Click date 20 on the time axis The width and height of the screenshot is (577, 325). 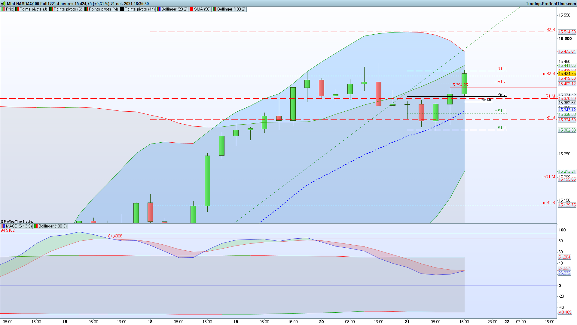[x=321, y=322]
